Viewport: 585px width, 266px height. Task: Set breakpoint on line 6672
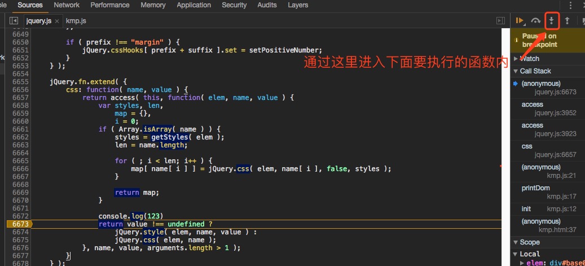(x=20, y=216)
